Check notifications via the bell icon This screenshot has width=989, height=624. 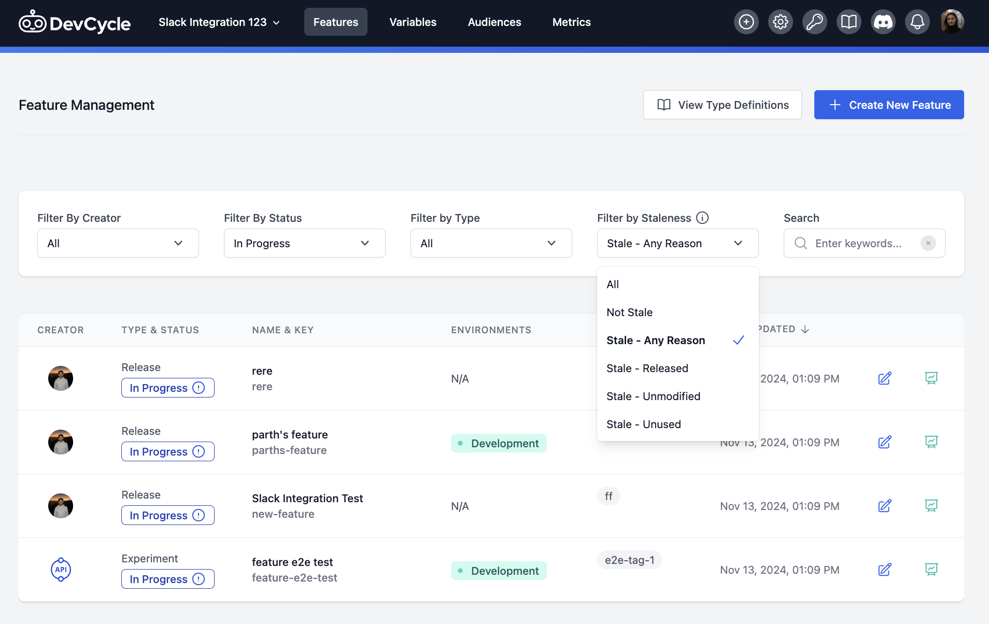(x=917, y=22)
